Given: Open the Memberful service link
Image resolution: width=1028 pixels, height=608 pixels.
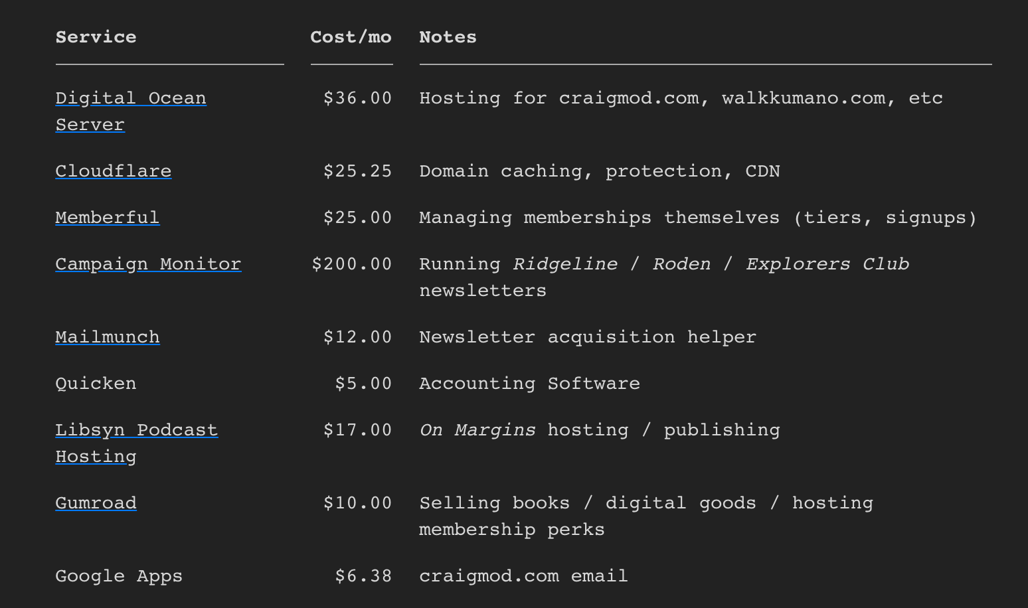Looking at the screenshot, I should click(x=107, y=218).
